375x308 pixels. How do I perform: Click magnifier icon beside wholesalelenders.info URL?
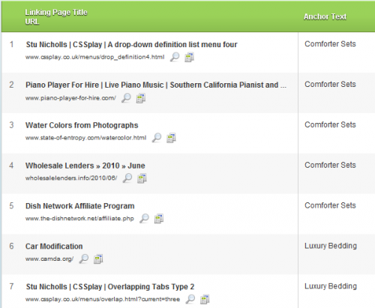pyautogui.click(x=127, y=178)
